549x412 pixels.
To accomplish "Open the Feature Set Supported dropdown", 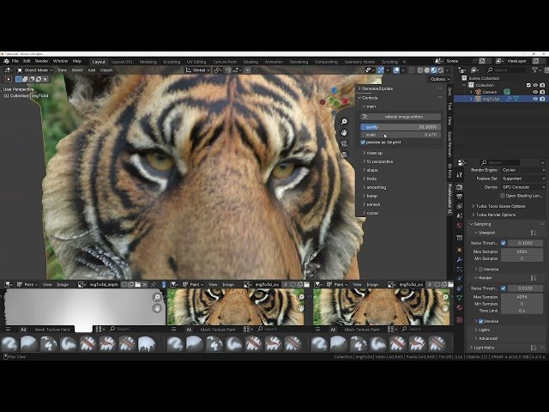I will coord(522,179).
